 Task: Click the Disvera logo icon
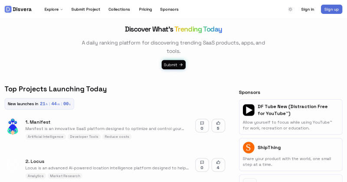[8, 9]
